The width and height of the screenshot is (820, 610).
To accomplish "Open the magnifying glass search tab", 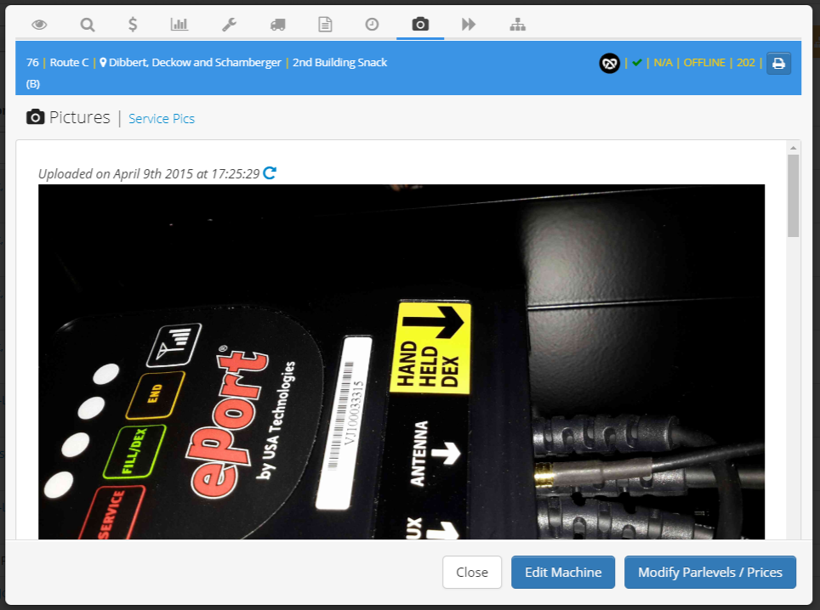I will tap(88, 25).
